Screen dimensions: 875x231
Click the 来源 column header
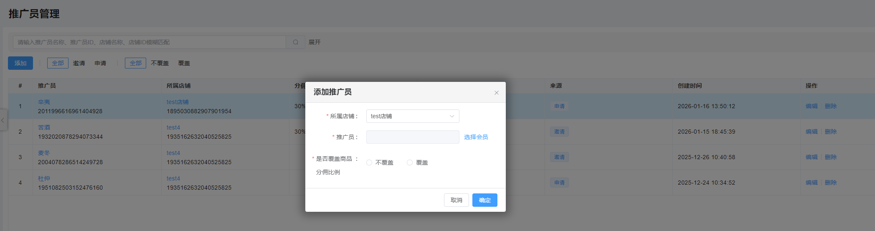point(556,86)
